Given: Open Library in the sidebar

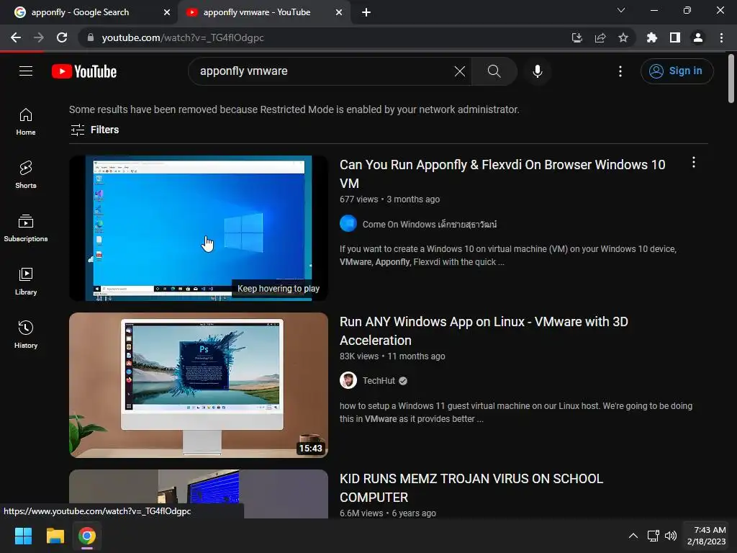Looking at the screenshot, I should pyautogui.click(x=26, y=282).
